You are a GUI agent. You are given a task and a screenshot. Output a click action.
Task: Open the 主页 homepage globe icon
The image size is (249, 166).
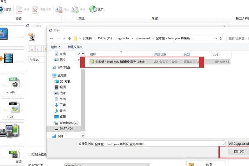(x=93, y=10)
